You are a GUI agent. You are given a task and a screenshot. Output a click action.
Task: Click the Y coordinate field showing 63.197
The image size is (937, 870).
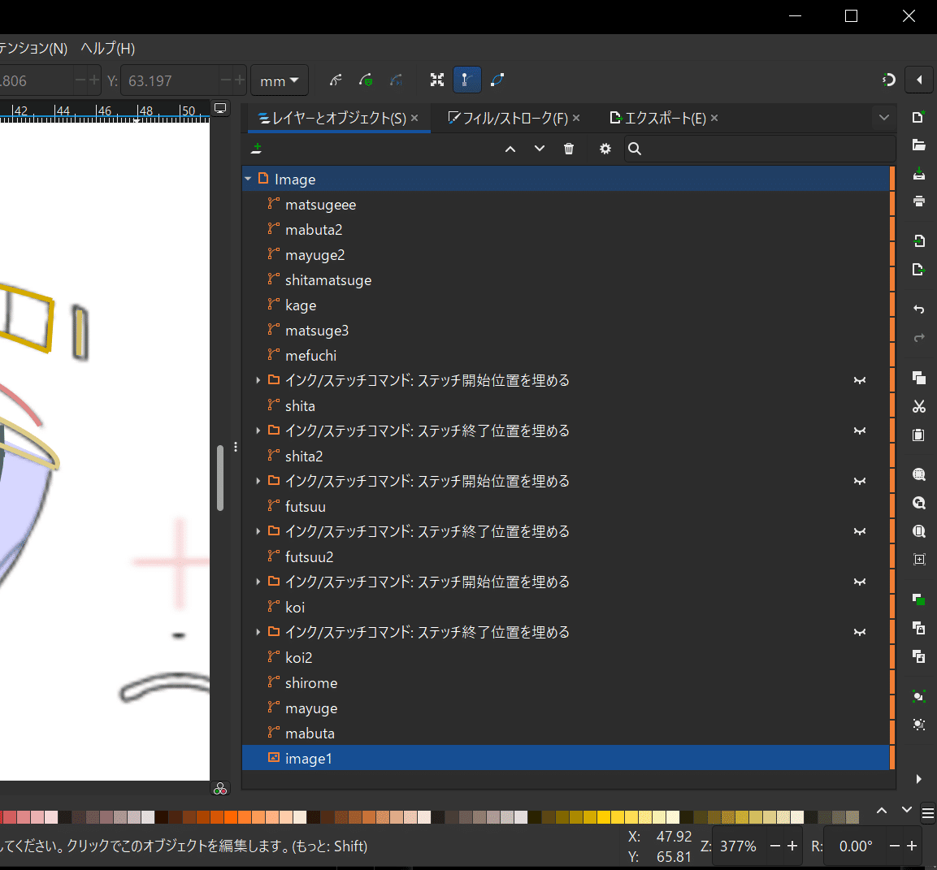(170, 80)
